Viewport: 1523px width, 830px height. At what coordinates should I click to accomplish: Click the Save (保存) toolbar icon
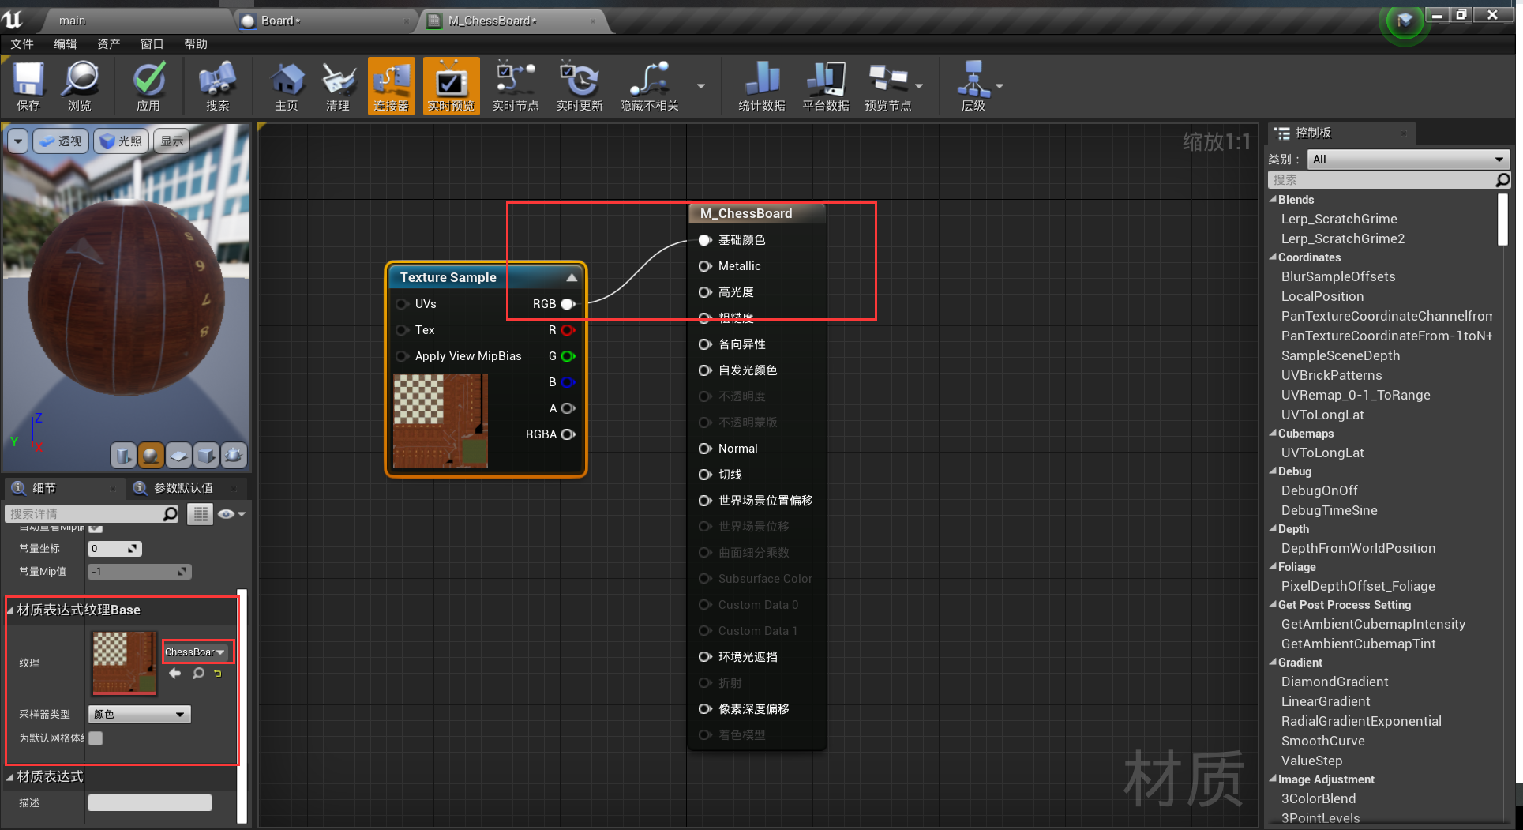pos(28,85)
